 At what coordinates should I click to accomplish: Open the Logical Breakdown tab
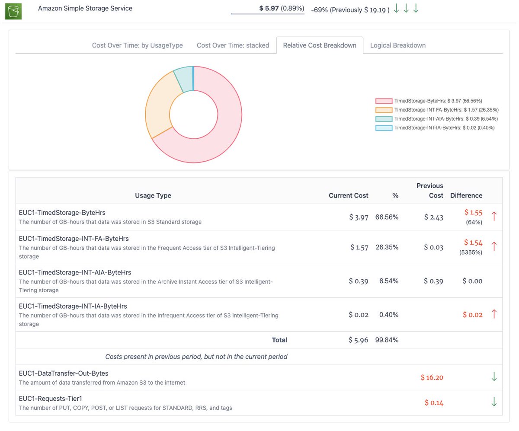[x=398, y=45]
